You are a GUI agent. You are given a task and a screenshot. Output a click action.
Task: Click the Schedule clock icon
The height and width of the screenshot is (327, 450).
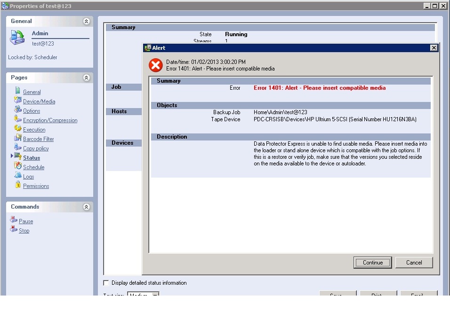coord(18,166)
